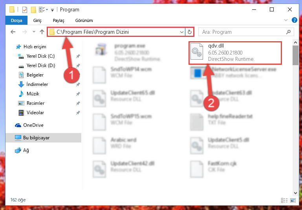Unpin Videolar from quick access
302x210 pixels.
[x=78, y=113]
